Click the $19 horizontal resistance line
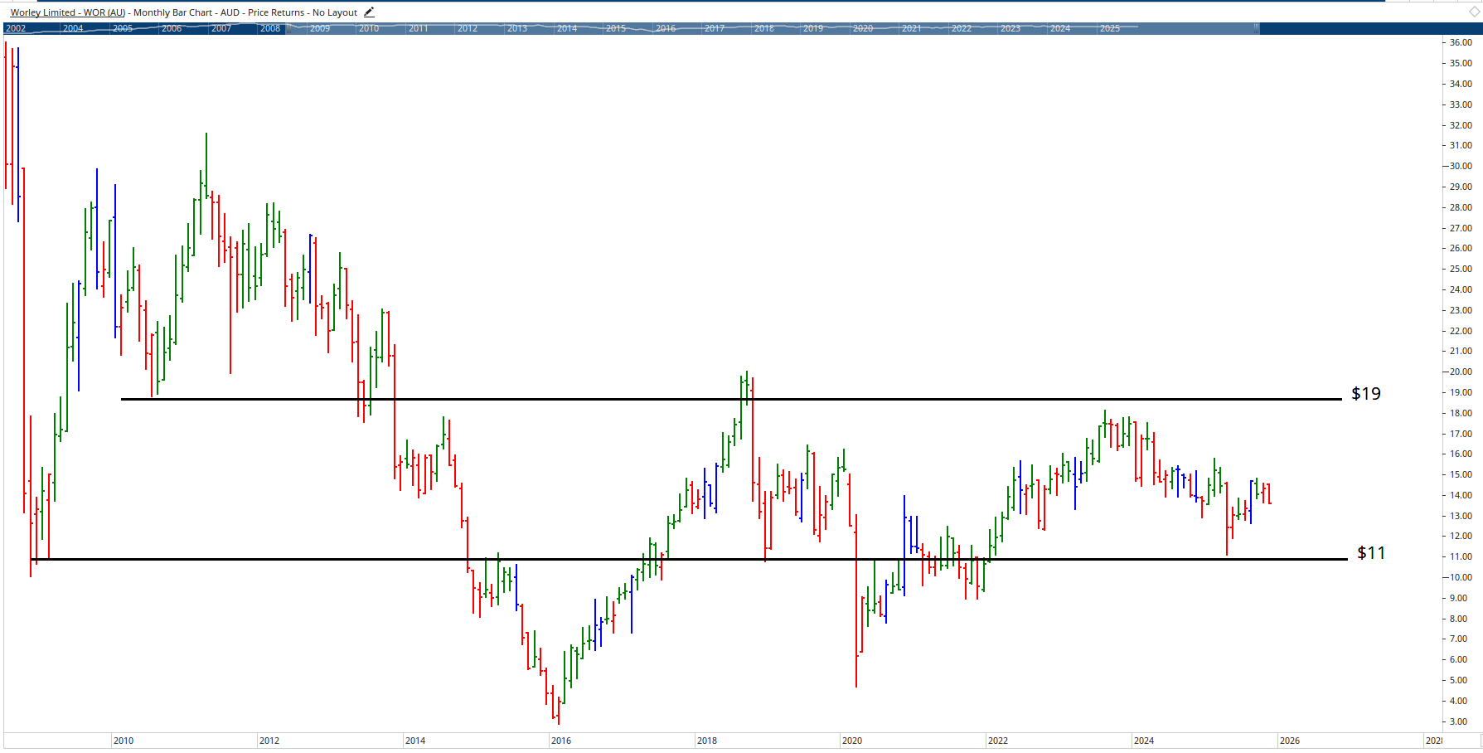The image size is (1483, 753). (746, 398)
